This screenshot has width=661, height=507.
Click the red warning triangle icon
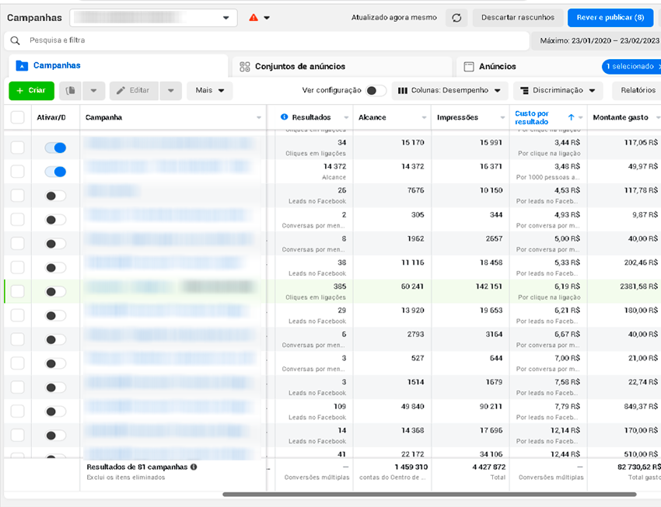click(254, 18)
